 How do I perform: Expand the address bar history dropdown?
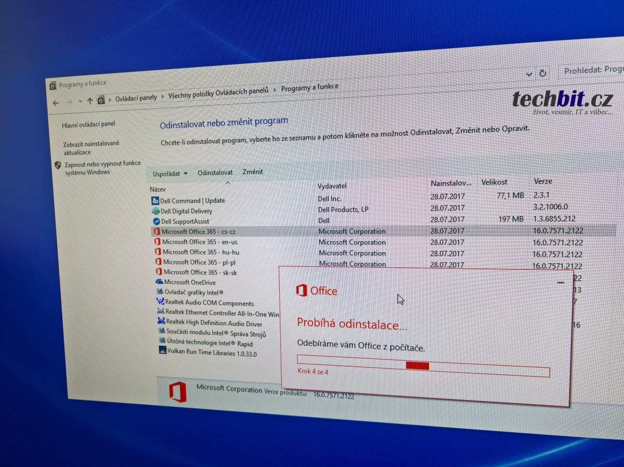point(529,74)
